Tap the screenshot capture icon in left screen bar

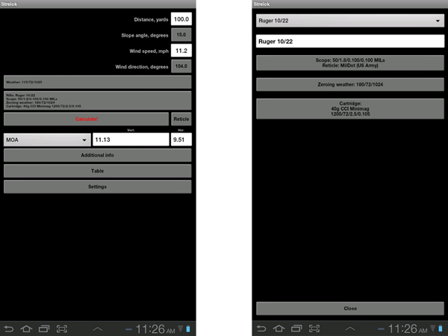pos(62,329)
